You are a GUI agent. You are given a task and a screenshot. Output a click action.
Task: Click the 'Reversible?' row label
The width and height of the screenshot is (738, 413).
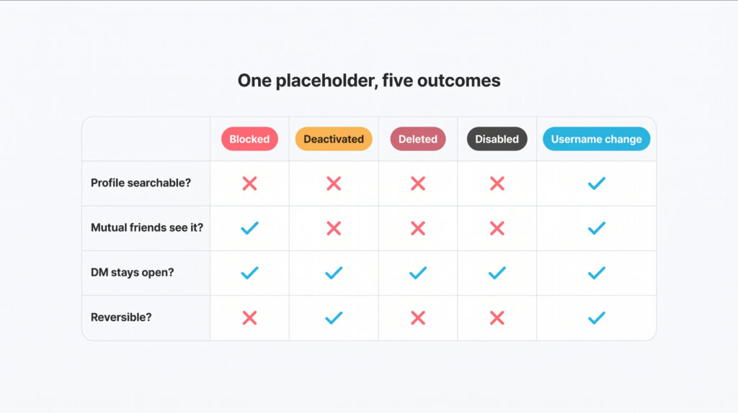point(121,317)
